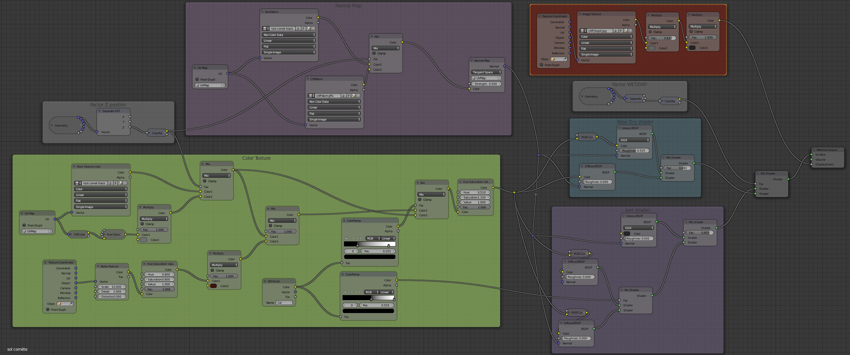Click object icon in Color Texture's Texture Coordinate
850x355 pixels.
pyautogui.click(x=60, y=304)
